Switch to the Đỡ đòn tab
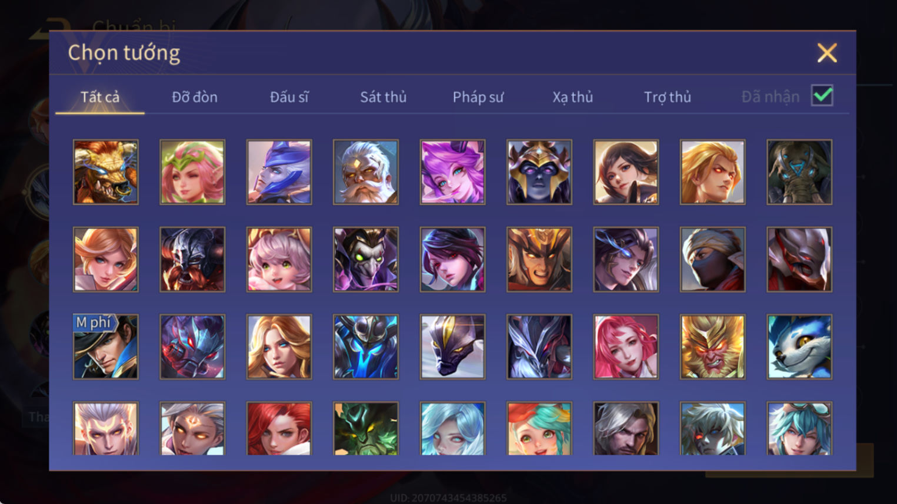The image size is (897, 504). pyautogui.click(x=195, y=97)
